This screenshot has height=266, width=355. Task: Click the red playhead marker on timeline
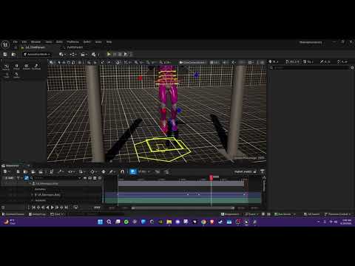point(212,177)
